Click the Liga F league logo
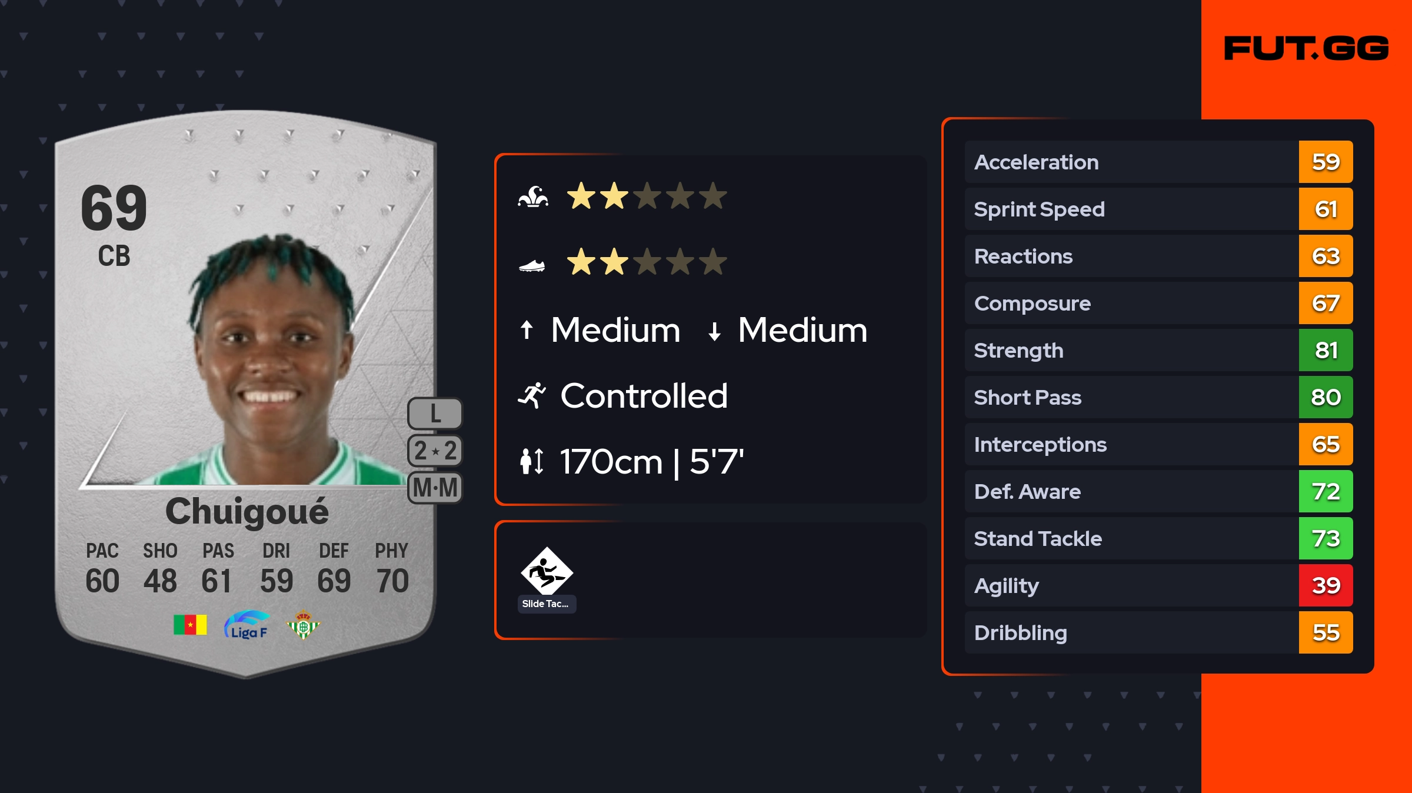The image size is (1412, 793). coord(247,625)
